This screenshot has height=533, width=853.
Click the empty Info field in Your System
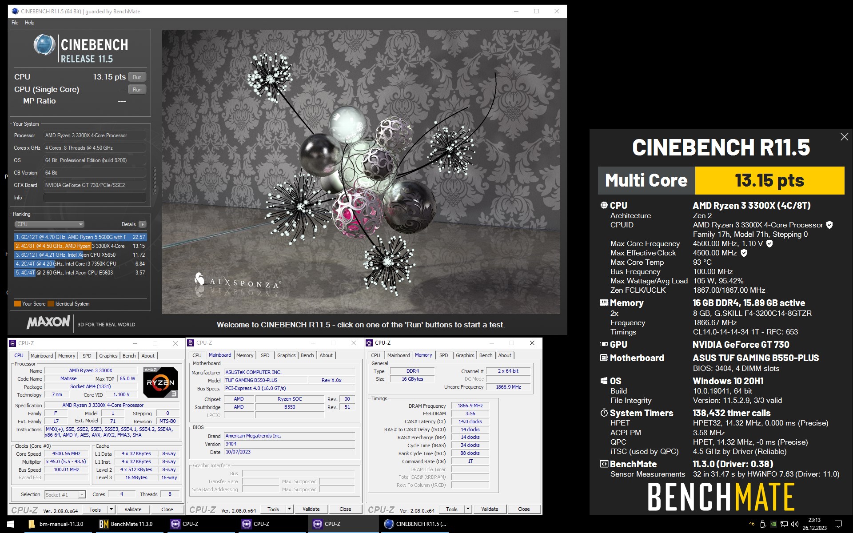94,198
